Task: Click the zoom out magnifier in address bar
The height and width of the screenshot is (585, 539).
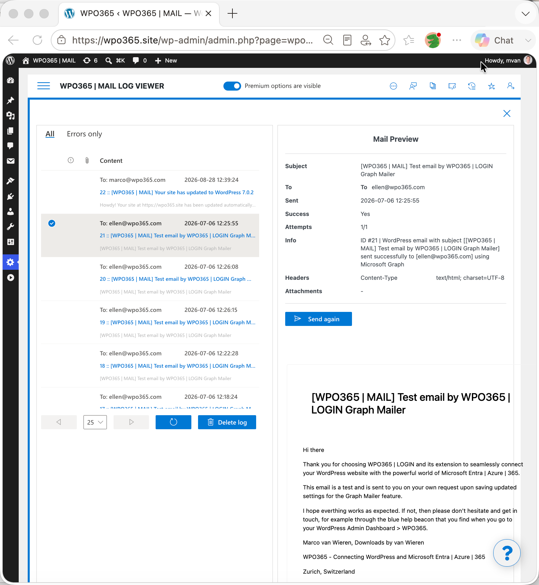Action: point(328,40)
